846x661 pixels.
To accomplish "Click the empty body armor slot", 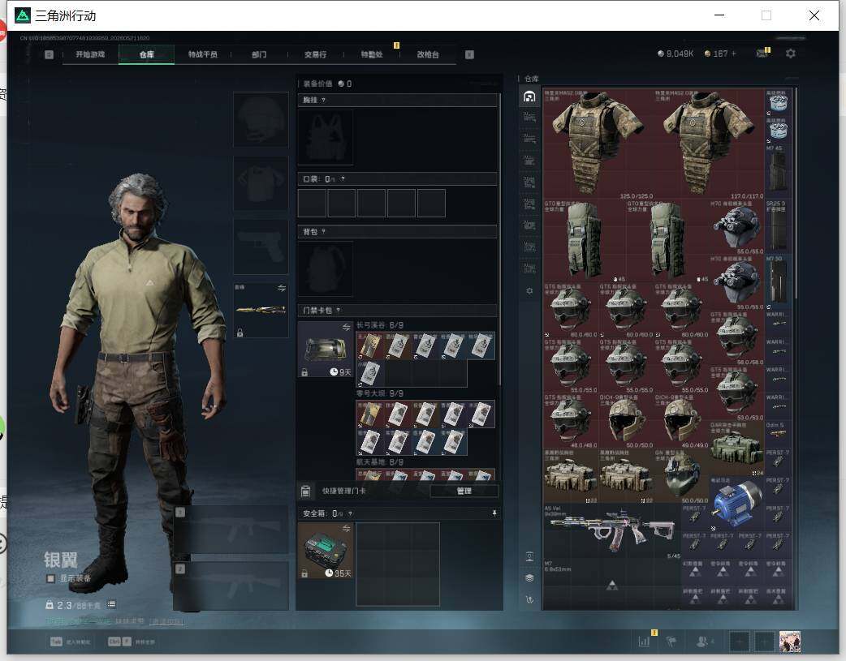I will (261, 183).
